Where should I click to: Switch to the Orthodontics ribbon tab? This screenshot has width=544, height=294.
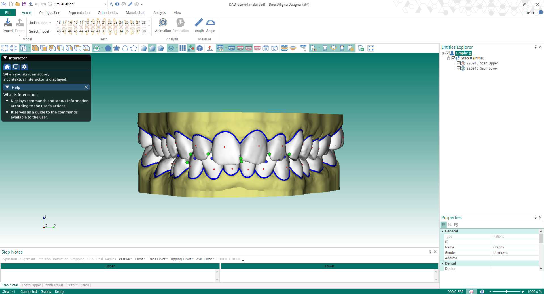107,12
